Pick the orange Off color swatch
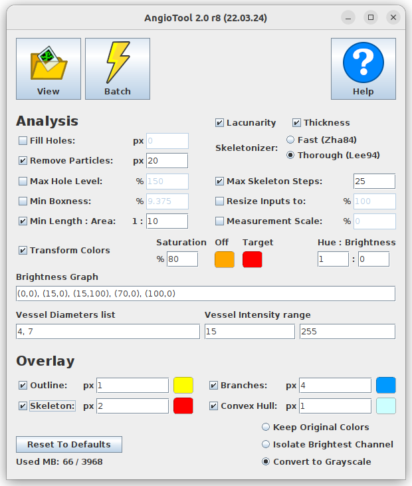 point(225,259)
